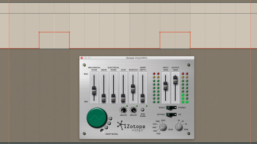
Task: Select the 1980 year marking
Action: coord(157,121)
